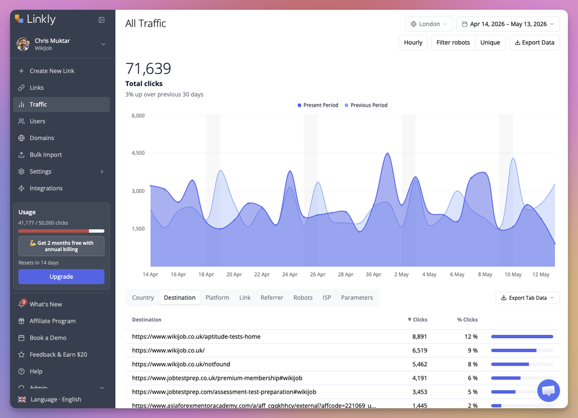Screen dimensions: 578x418
Task: Click the premium-membership#wikijob destination row
Action: click(342, 378)
